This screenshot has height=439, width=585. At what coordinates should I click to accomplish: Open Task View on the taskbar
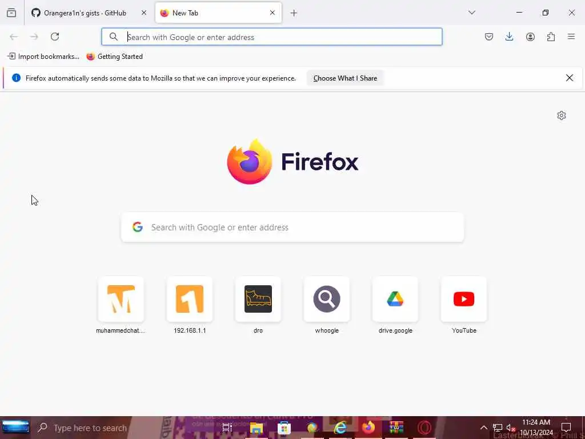tap(227, 428)
